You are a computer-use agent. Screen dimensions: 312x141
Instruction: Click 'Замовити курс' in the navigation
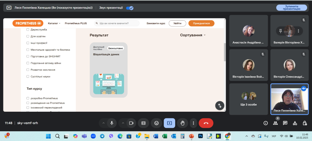click(x=156, y=23)
